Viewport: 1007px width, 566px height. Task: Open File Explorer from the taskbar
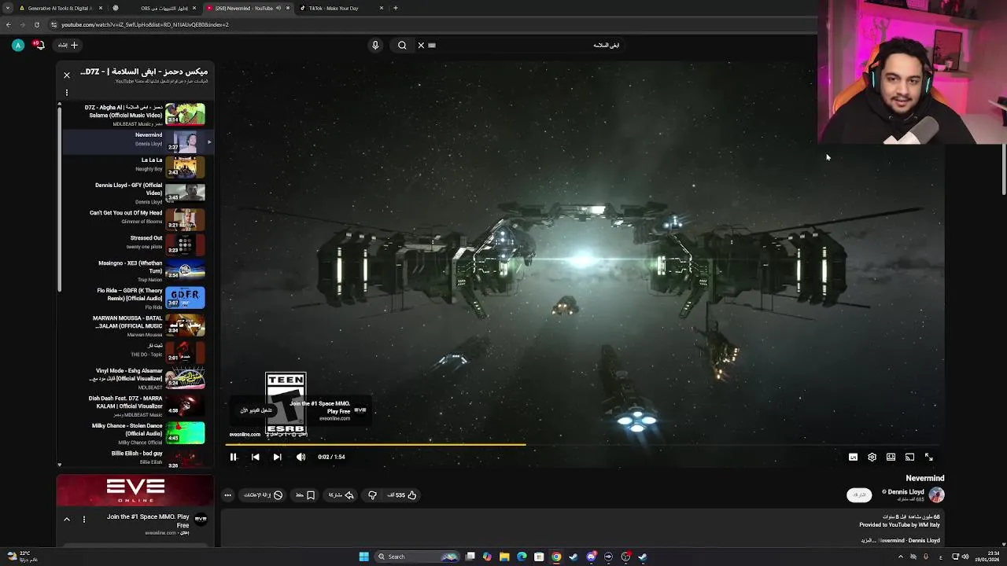[x=504, y=557]
